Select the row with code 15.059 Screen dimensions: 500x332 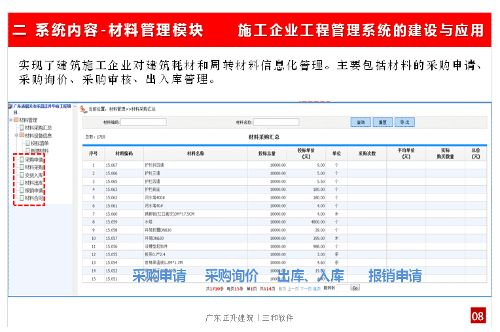point(285,222)
